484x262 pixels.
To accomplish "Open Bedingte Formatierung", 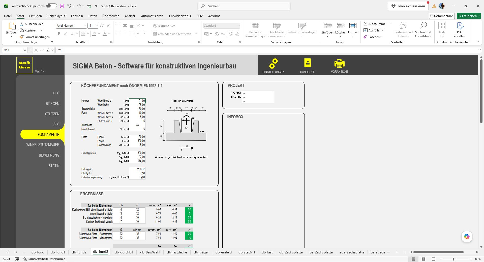I will pyautogui.click(x=255, y=30).
